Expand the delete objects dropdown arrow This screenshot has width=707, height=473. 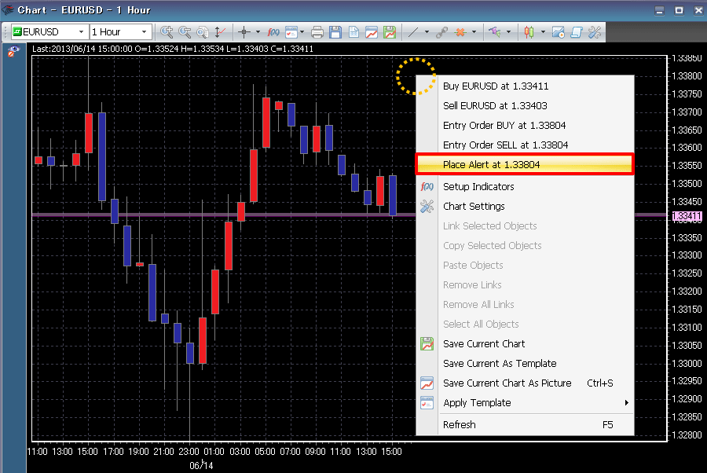coord(474,32)
